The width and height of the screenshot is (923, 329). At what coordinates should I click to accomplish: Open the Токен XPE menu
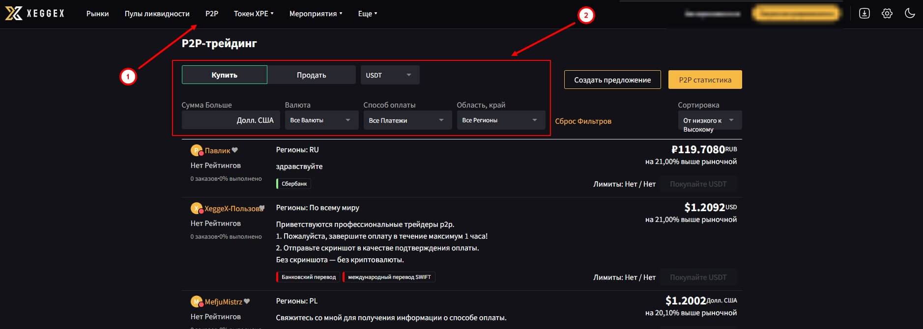tap(253, 14)
